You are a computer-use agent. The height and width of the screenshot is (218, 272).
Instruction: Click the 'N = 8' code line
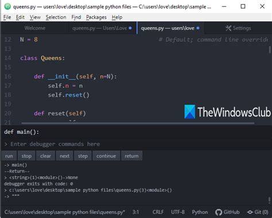(x=29, y=40)
